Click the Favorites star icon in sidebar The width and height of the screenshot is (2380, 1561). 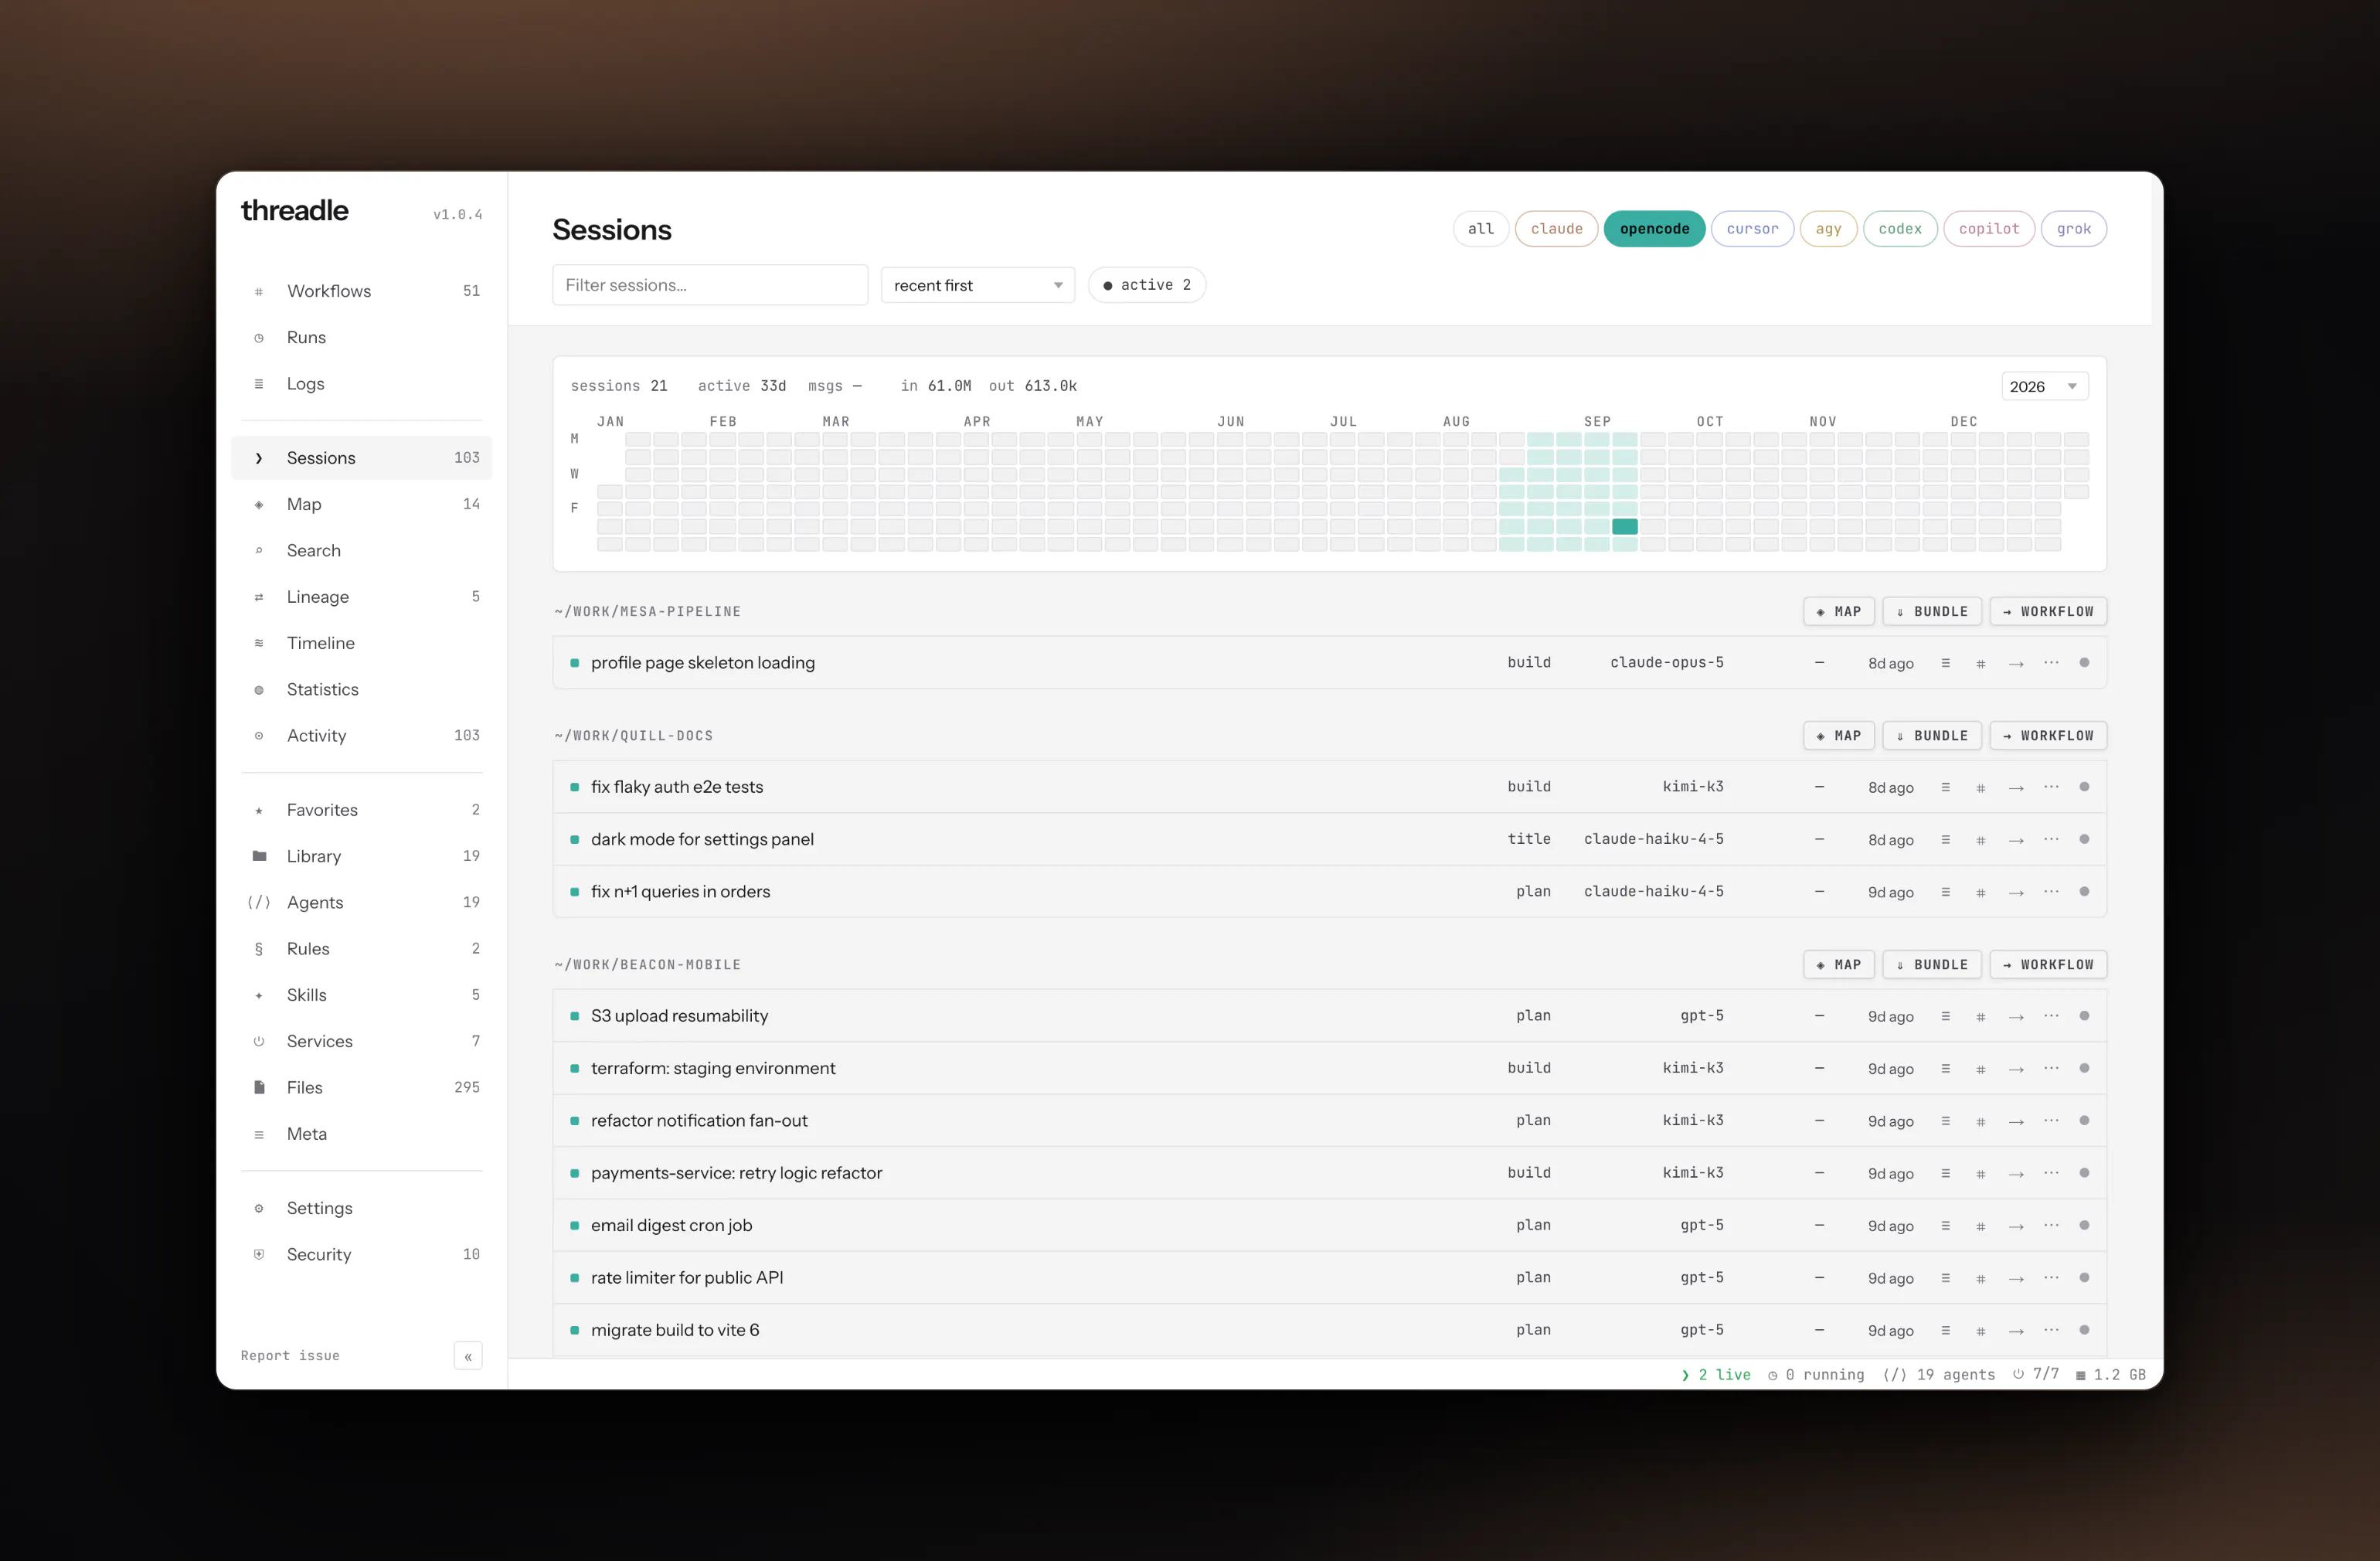pos(259,811)
